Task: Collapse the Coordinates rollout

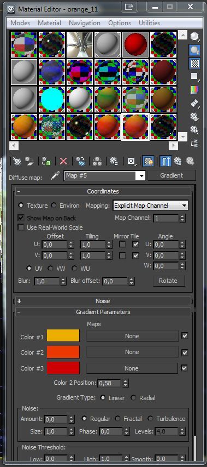Action: tap(103, 191)
